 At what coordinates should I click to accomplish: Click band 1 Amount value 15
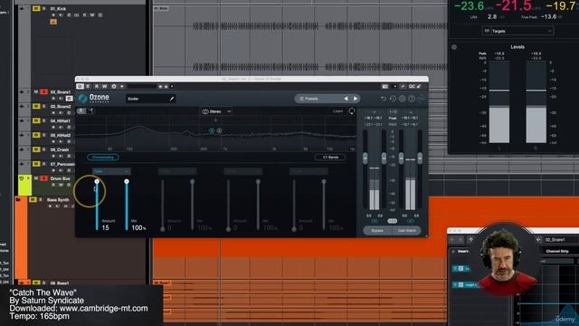tap(106, 227)
